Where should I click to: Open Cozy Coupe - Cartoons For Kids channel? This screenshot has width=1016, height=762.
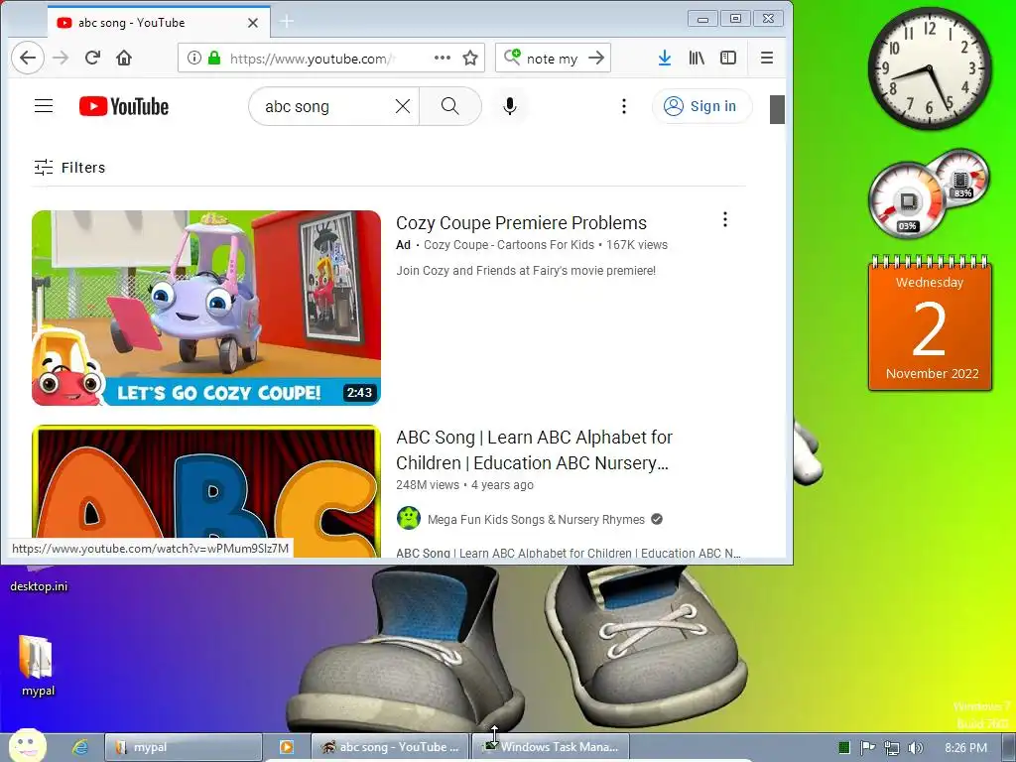509,245
